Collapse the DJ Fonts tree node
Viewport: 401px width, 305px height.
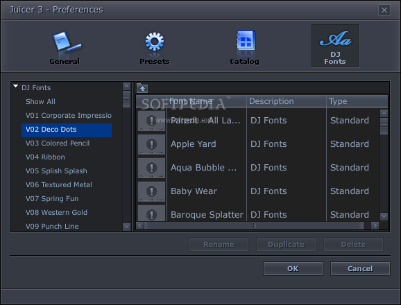click(15, 87)
